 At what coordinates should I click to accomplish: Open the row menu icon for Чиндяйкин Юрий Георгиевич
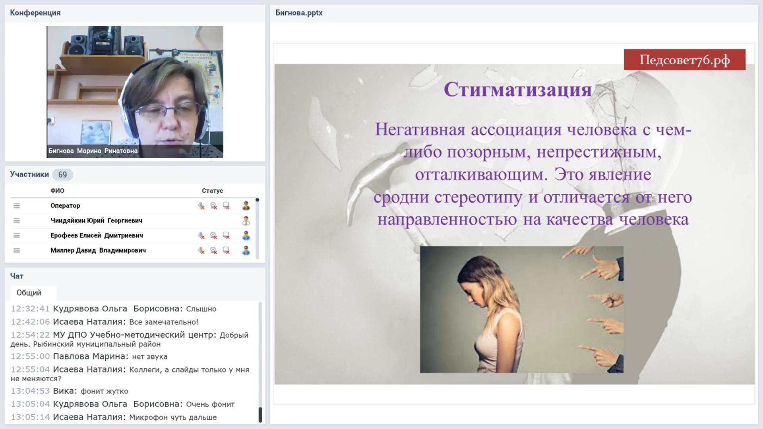point(16,220)
